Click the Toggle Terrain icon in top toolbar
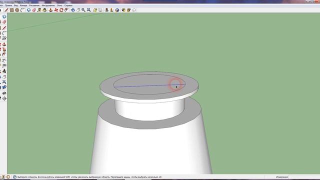The height and width of the screenshot is (180, 320). coord(100,10)
